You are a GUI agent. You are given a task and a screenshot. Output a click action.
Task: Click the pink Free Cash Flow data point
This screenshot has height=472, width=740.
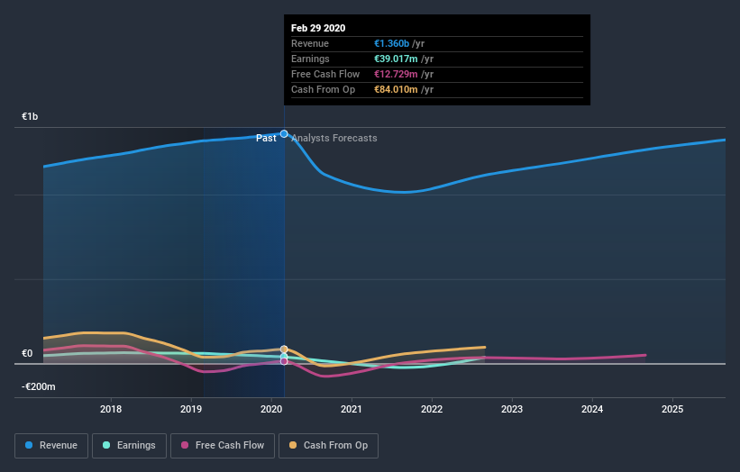[x=284, y=361]
